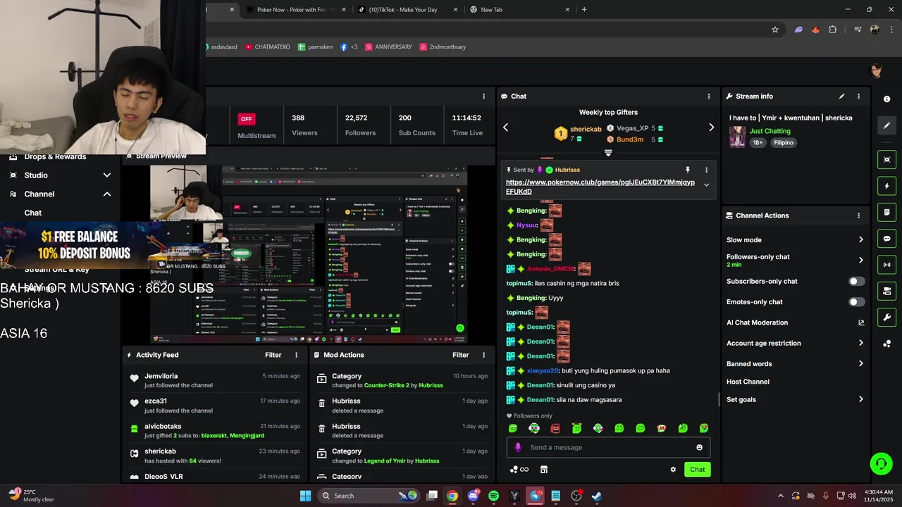Open chat settings gear icon
This screenshot has height=507, width=902.
click(x=673, y=470)
